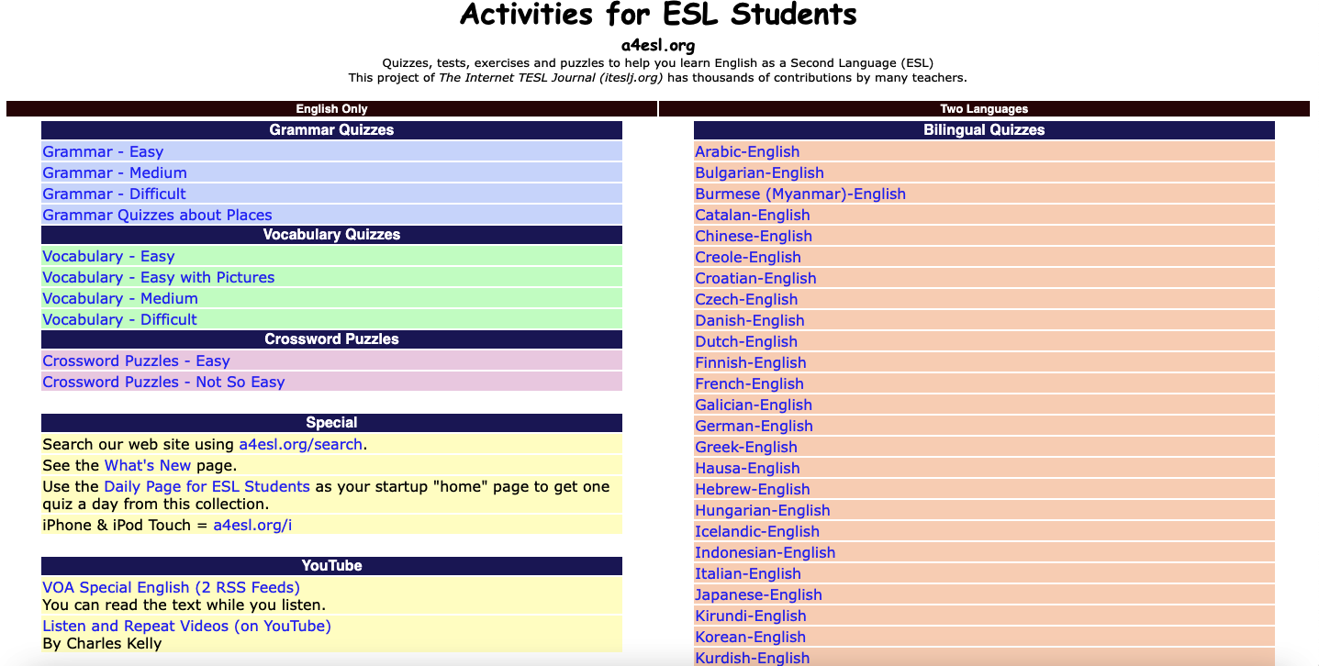Viewport: 1319px width, 666px height.
Task: Open Crossword Puzzles - Not So Easy
Action: tap(163, 383)
